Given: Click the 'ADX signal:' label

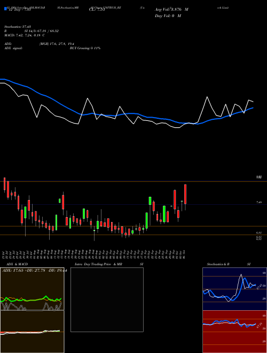Looking at the screenshot, I should coord(13,48).
